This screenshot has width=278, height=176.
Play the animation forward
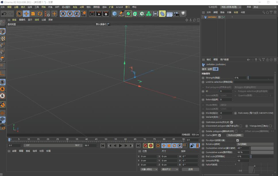point(120,146)
